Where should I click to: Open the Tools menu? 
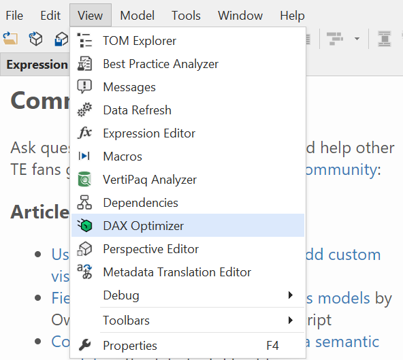[186, 16]
